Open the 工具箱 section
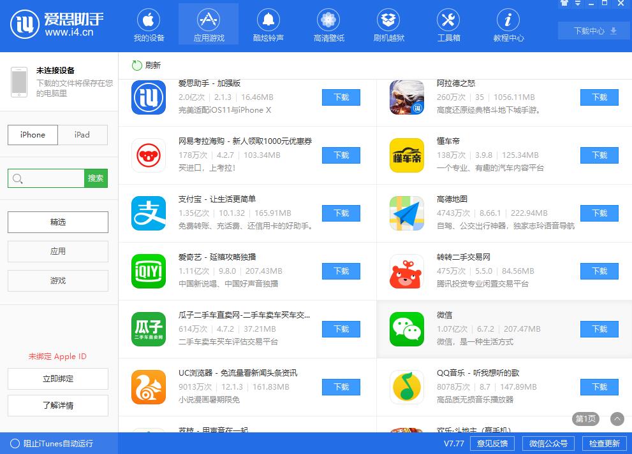Viewport: 632px width, 454px height. (x=448, y=25)
